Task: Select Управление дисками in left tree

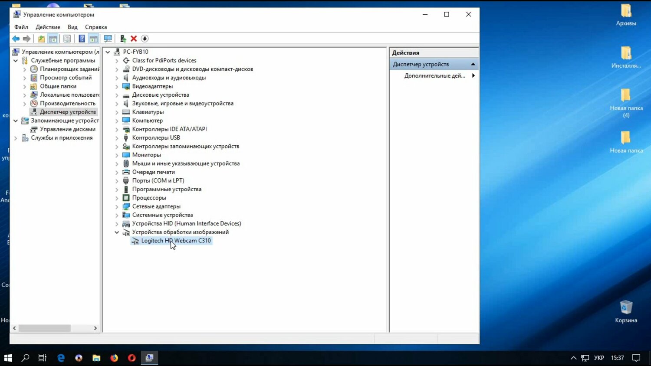Action: pos(68,129)
